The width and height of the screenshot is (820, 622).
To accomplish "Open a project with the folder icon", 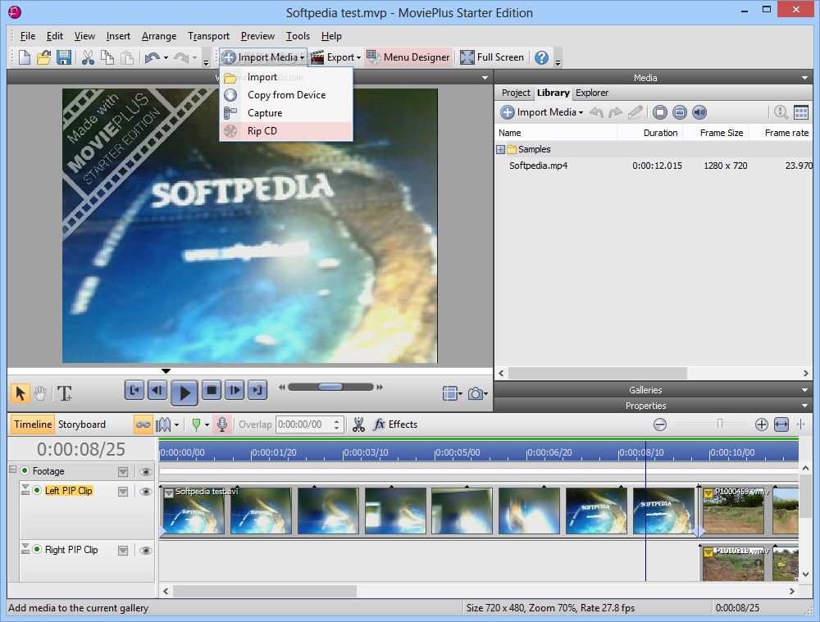I will tap(44, 57).
